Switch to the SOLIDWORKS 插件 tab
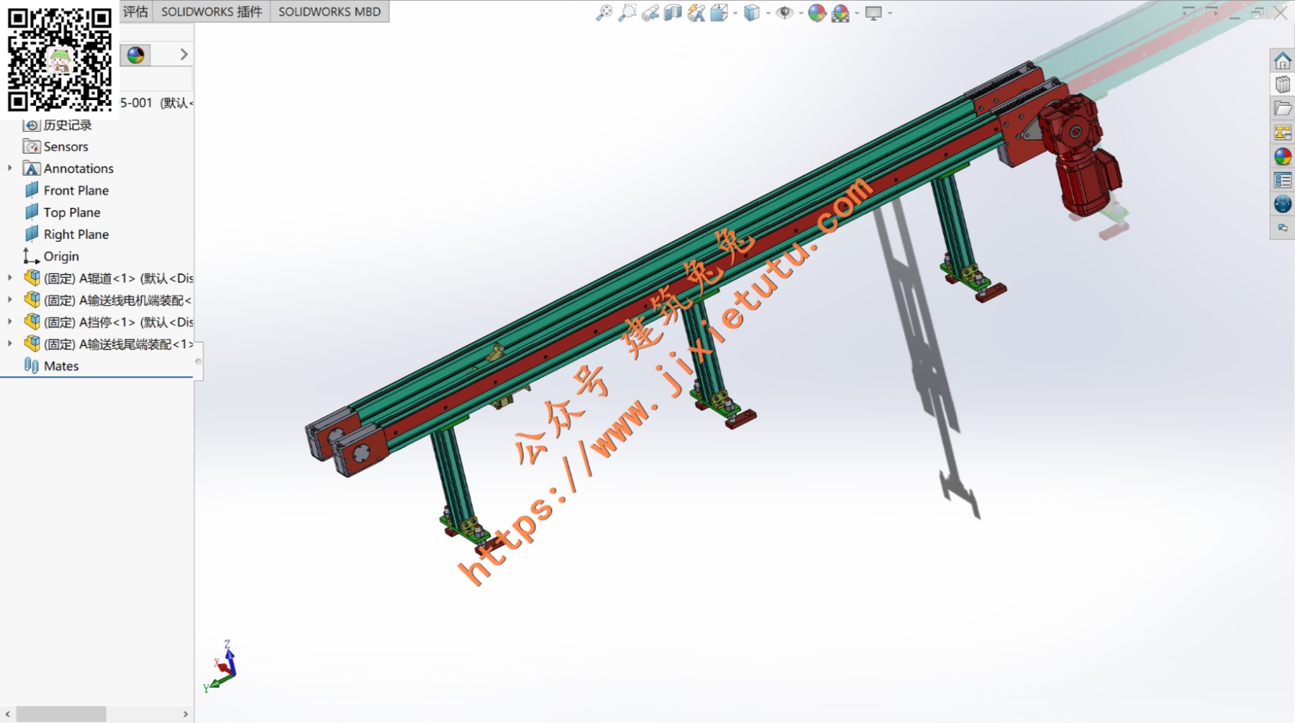The image size is (1295, 723). pos(211,12)
